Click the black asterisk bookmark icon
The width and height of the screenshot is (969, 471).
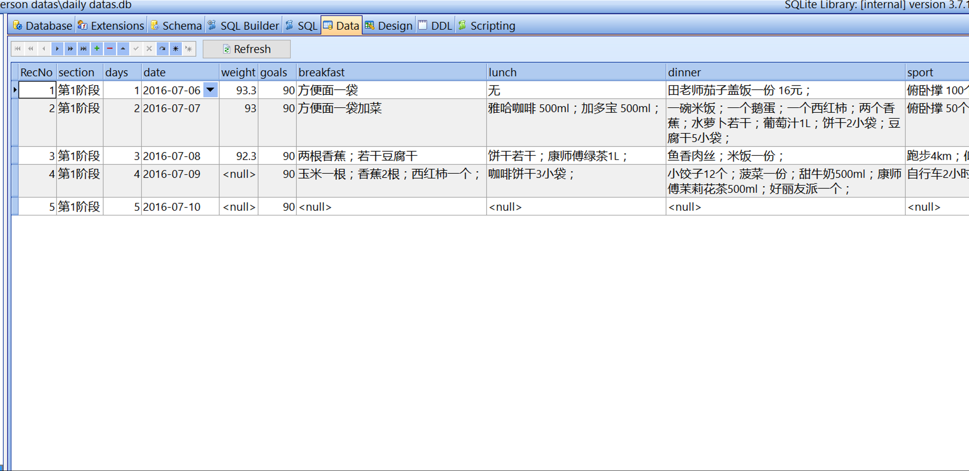[175, 49]
